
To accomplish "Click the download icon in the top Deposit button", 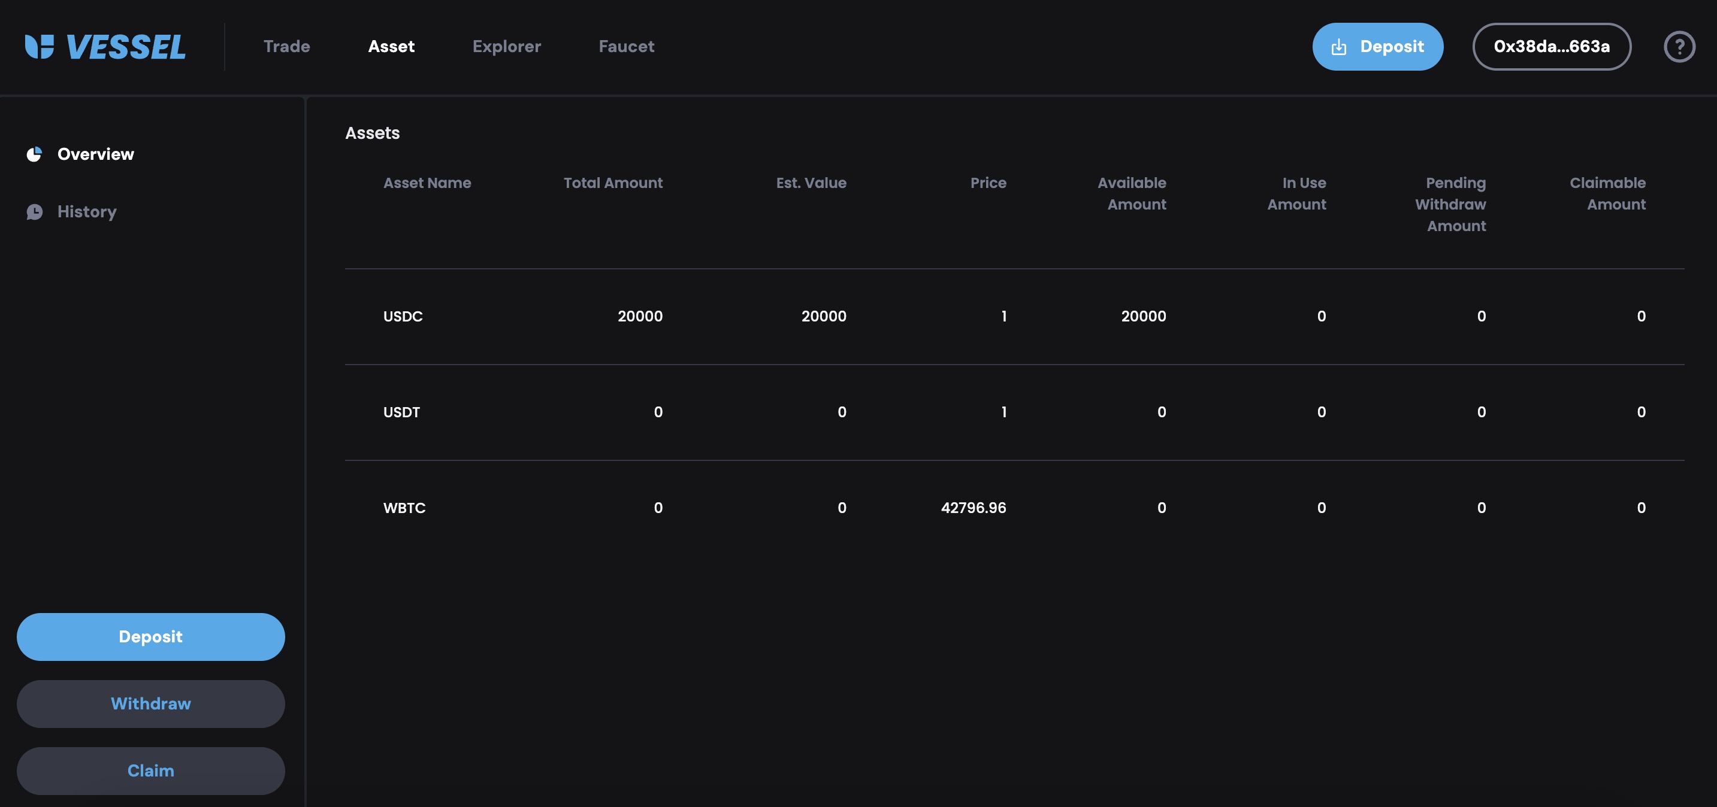I will pos(1338,47).
